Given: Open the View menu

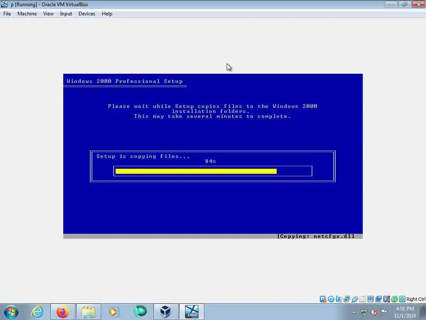Looking at the screenshot, I should coord(48,14).
